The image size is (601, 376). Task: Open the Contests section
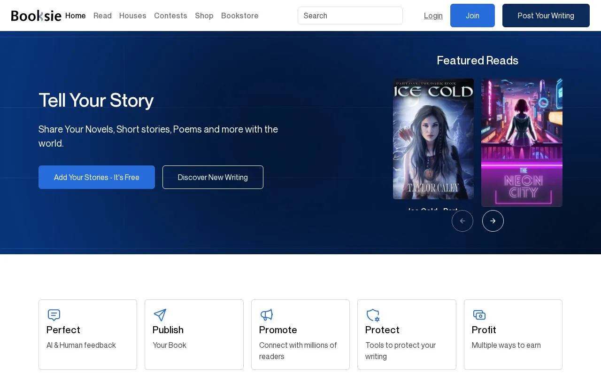pos(170,16)
